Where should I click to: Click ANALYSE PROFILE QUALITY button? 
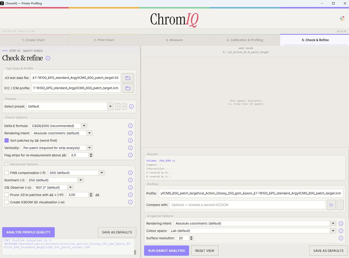tap(28, 232)
